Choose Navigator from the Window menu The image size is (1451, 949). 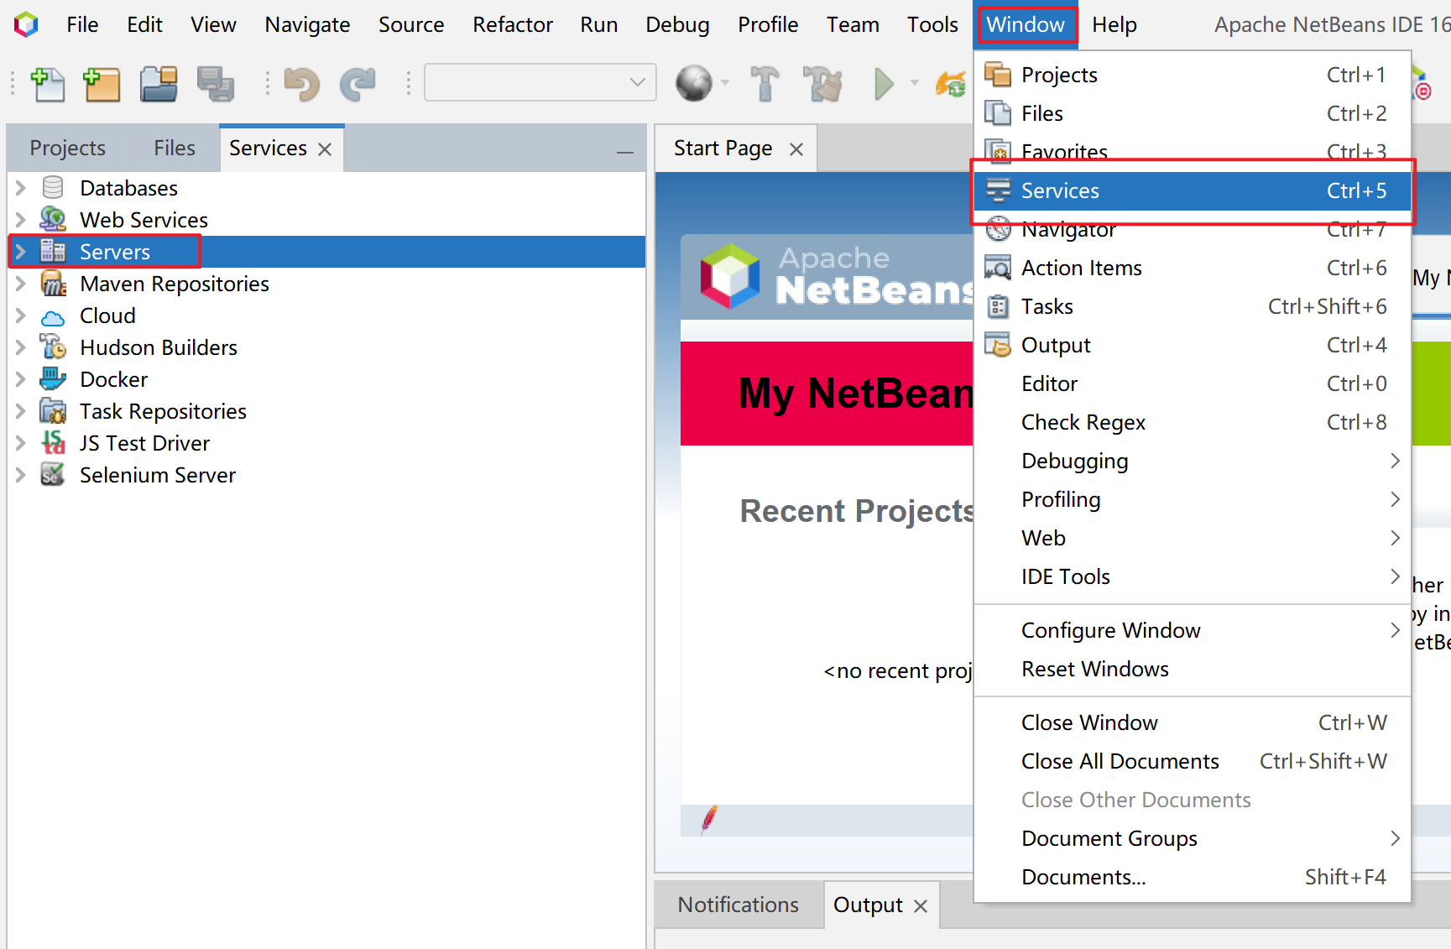click(1192, 229)
